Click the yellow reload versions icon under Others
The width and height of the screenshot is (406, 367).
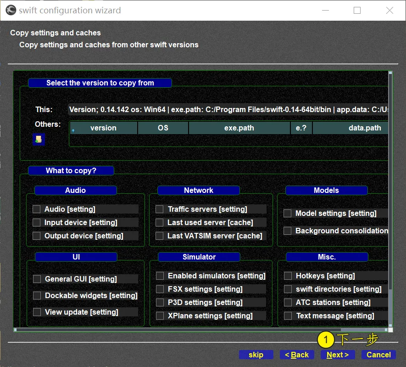(x=39, y=140)
